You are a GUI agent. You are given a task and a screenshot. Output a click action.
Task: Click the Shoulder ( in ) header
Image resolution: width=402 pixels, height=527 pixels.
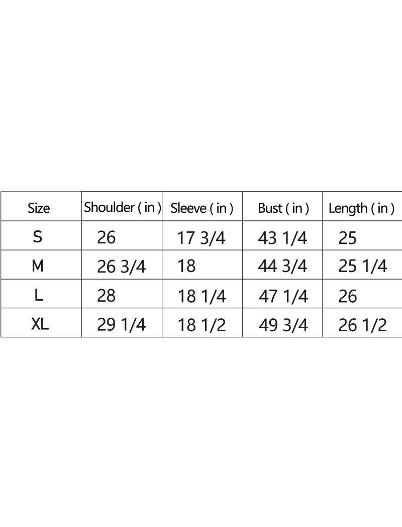coord(122,207)
